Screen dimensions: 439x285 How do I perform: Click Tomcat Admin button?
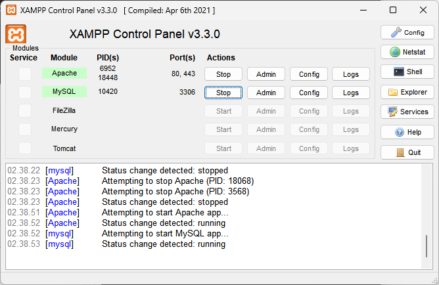(266, 148)
